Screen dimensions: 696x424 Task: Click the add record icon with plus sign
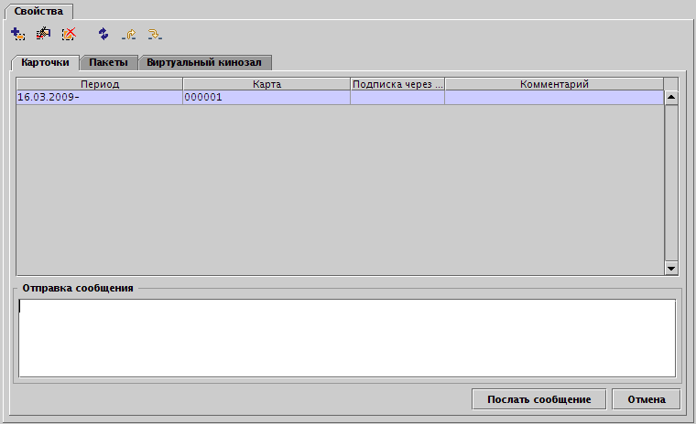(x=17, y=34)
